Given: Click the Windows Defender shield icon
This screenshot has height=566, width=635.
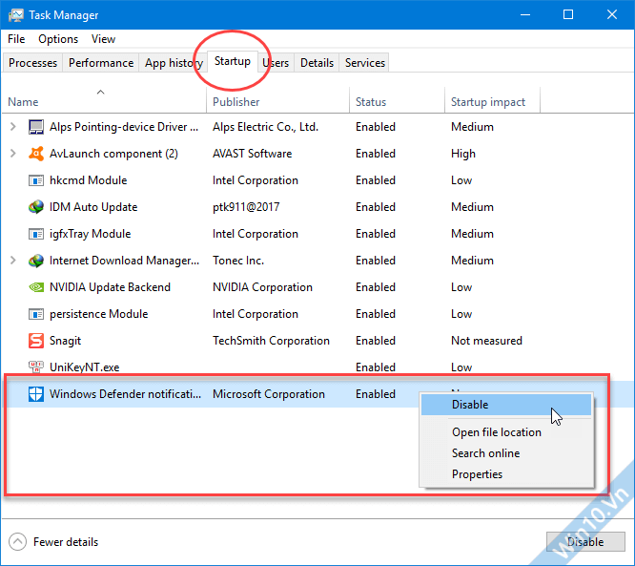Looking at the screenshot, I should tap(36, 394).
